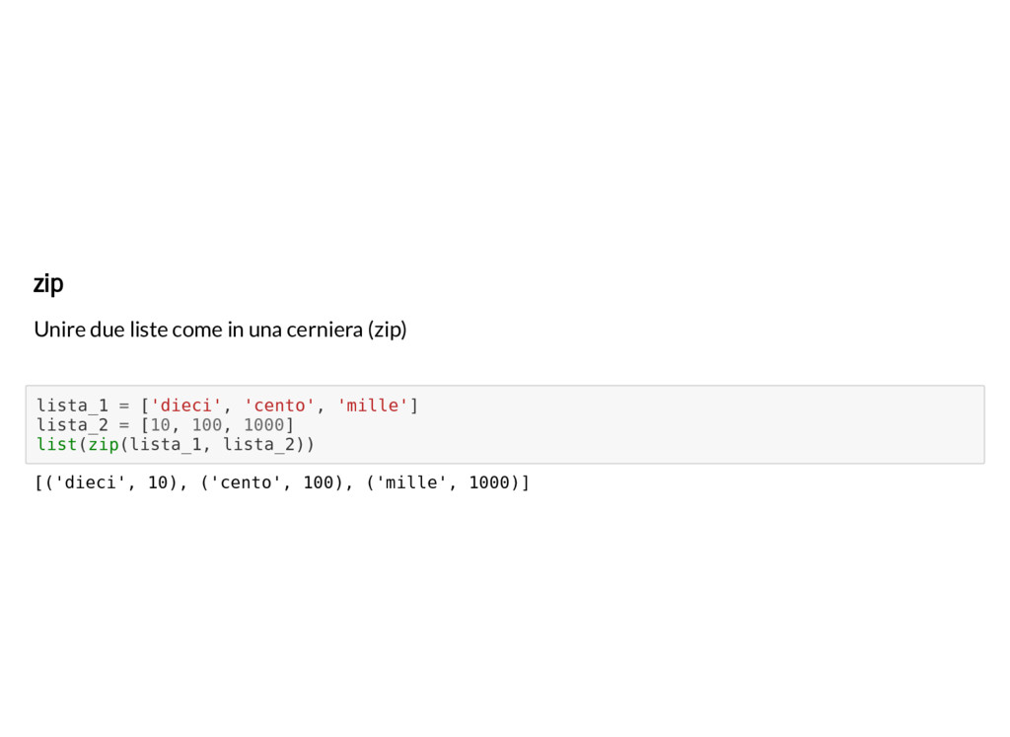Click the output tuple ('cento', 100)
This screenshot has height=737, width=1010.
click(x=271, y=482)
